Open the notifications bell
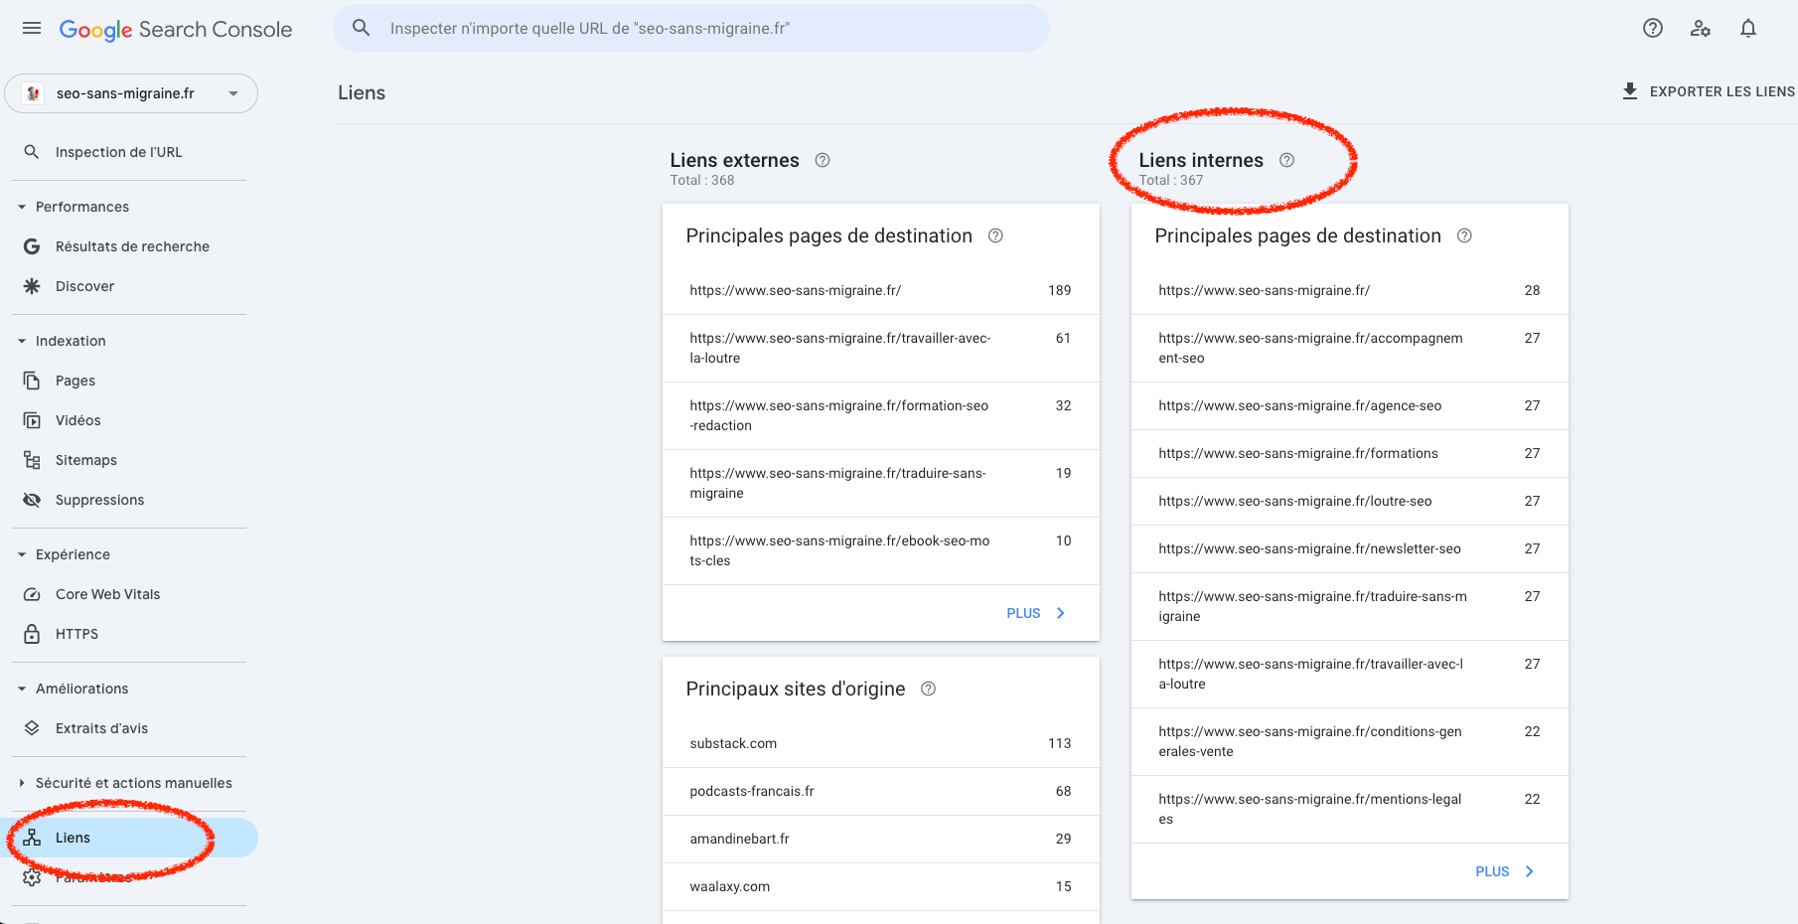The height and width of the screenshot is (924, 1798). click(1748, 28)
